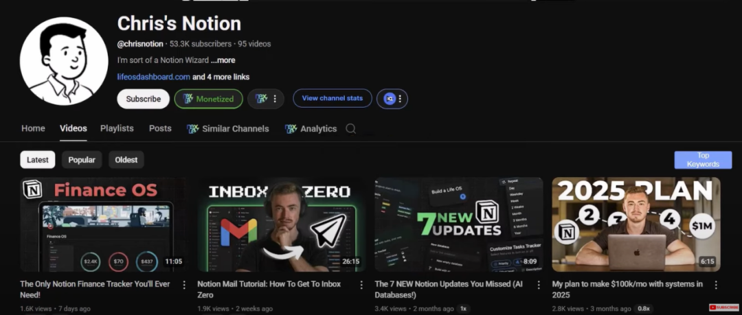Open three-dot menu next to View channel stats
This screenshot has width=742, height=315.
point(400,99)
